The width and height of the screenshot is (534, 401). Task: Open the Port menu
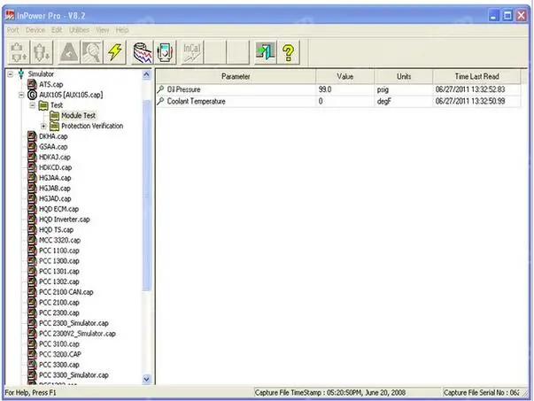pyautogui.click(x=12, y=30)
